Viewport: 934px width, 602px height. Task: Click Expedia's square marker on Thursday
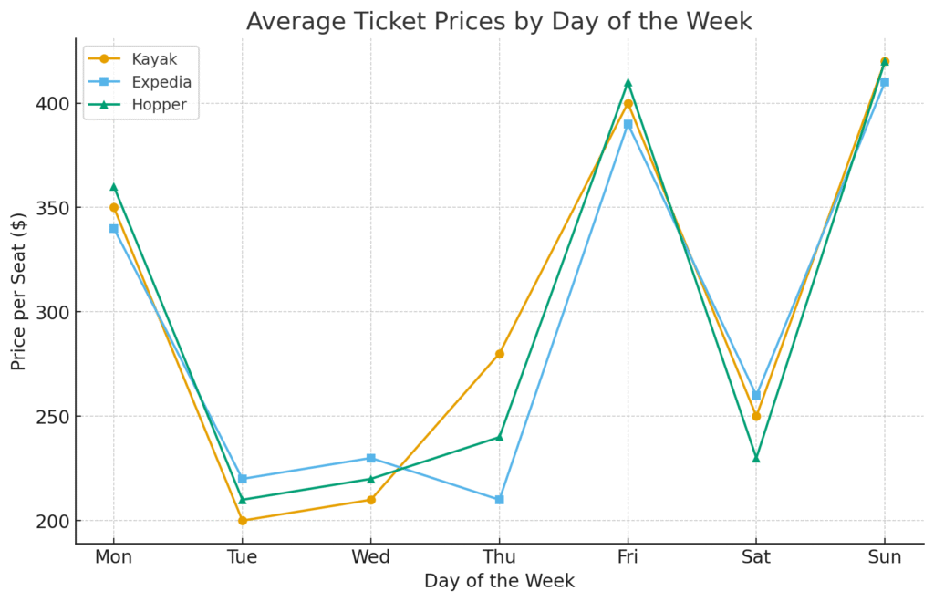[499, 500]
